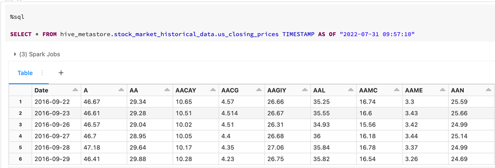Select row number 6 in table
495x168 pixels.
tap(20, 158)
